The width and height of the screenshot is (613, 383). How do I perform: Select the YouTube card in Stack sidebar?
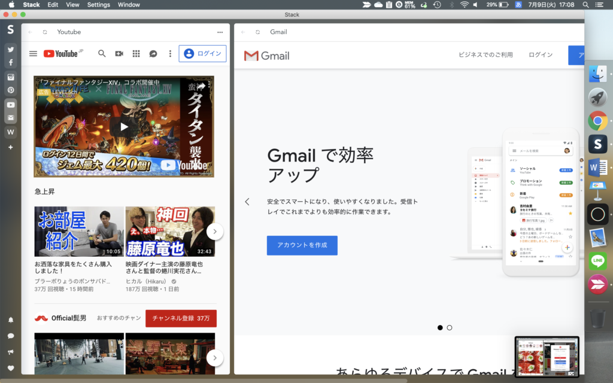(x=11, y=105)
